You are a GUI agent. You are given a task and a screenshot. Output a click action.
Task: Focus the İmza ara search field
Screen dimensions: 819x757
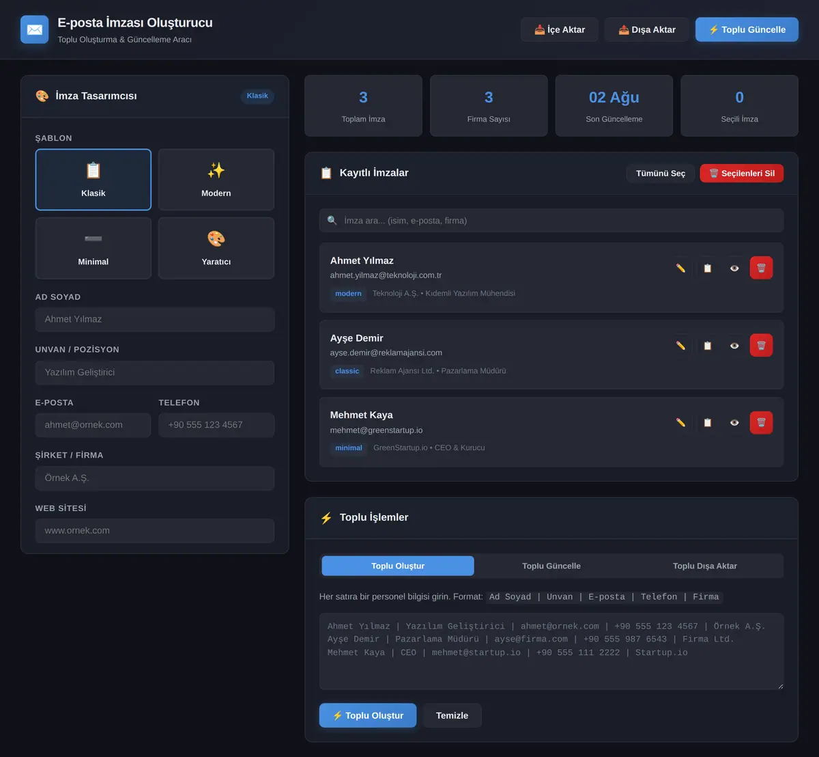[551, 221]
